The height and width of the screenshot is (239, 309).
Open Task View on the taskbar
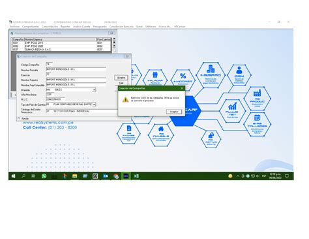(x=33, y=176)
